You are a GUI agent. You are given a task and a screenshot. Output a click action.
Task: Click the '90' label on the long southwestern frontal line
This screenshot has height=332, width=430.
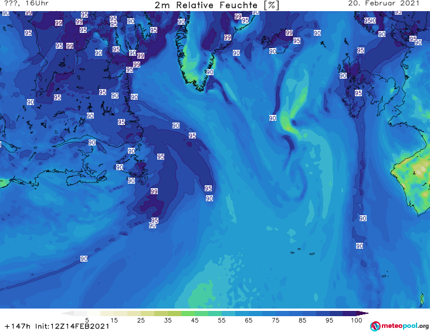(x=84, y=259)
